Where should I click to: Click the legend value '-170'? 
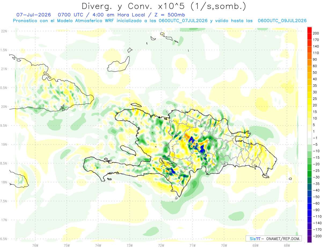(x=318, y=230)
